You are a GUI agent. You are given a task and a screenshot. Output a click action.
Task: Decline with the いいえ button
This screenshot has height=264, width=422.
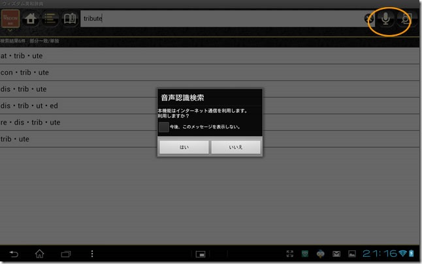[236, 147]
